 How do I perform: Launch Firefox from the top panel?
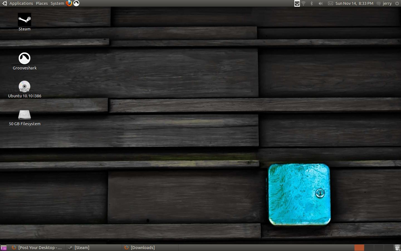tap(69, 3)
